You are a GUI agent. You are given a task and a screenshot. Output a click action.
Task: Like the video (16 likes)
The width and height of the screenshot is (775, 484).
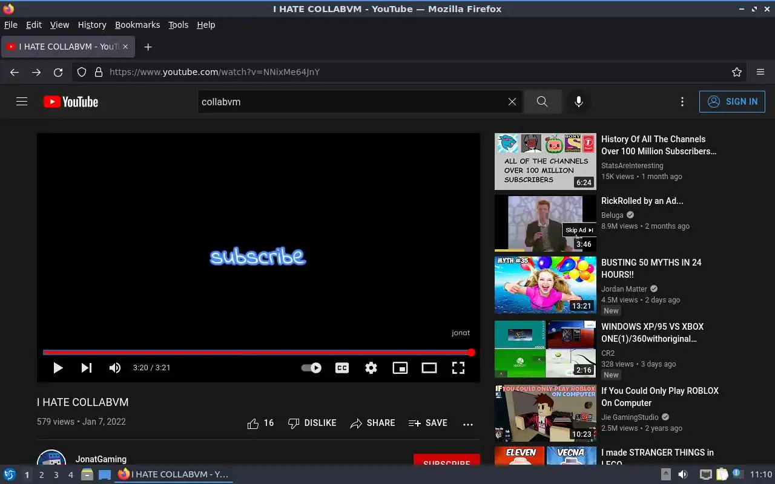point(260,423)
